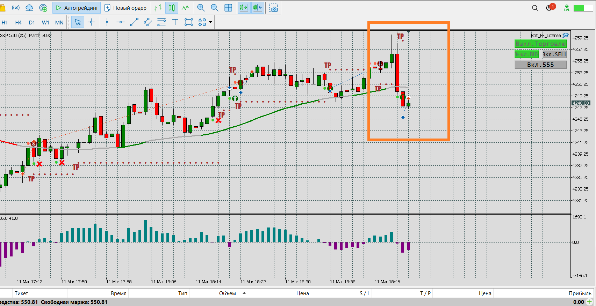This screenshot has width=596, height=306.
Task: Select the trendline drawing tool
Action: click(134, 22)
